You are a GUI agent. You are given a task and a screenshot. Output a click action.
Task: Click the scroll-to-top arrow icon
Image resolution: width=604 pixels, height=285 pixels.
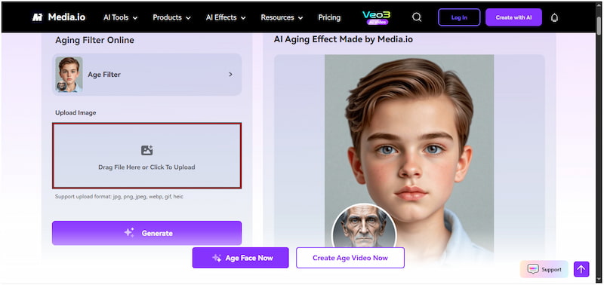coord(581,269)
